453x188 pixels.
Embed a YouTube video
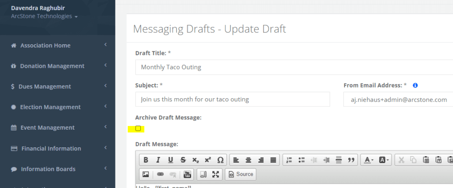187,174
